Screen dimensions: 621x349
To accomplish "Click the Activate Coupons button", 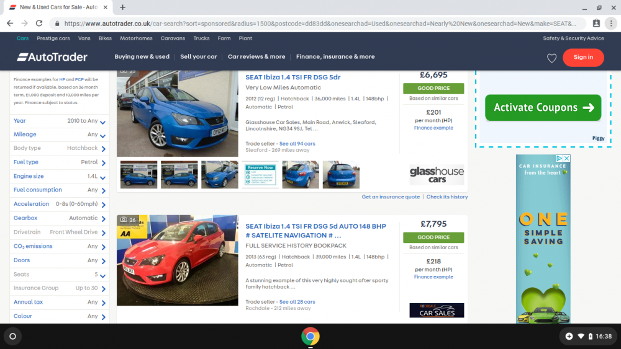I will click(x=543, y=107).
